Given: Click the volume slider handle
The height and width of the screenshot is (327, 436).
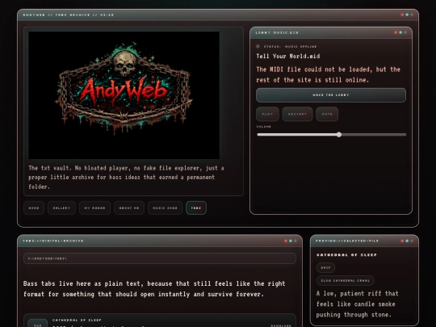Looking at the screenshot, I should click(x=338, y=135).
